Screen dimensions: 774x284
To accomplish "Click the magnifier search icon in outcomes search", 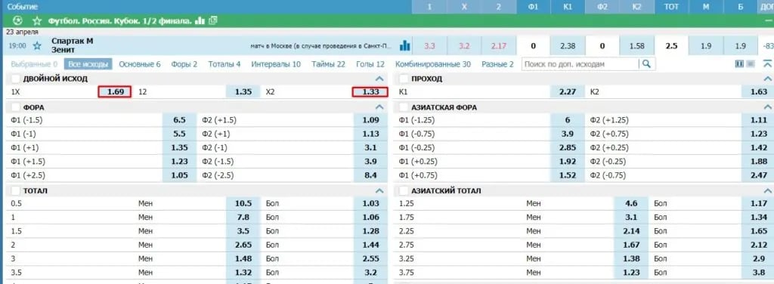I will tap(646, 64).
